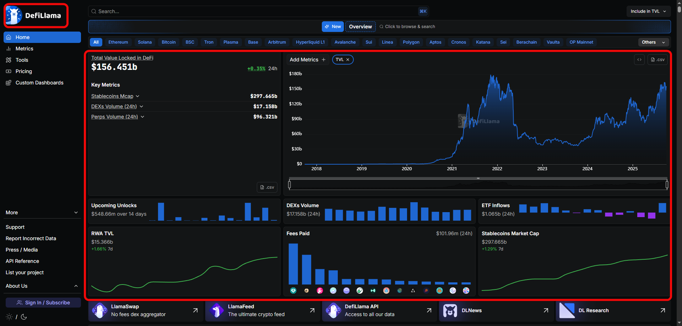The image size is (682, 326).
Task: Open LlamaSwap external link arrow
Action: point(195,310)
